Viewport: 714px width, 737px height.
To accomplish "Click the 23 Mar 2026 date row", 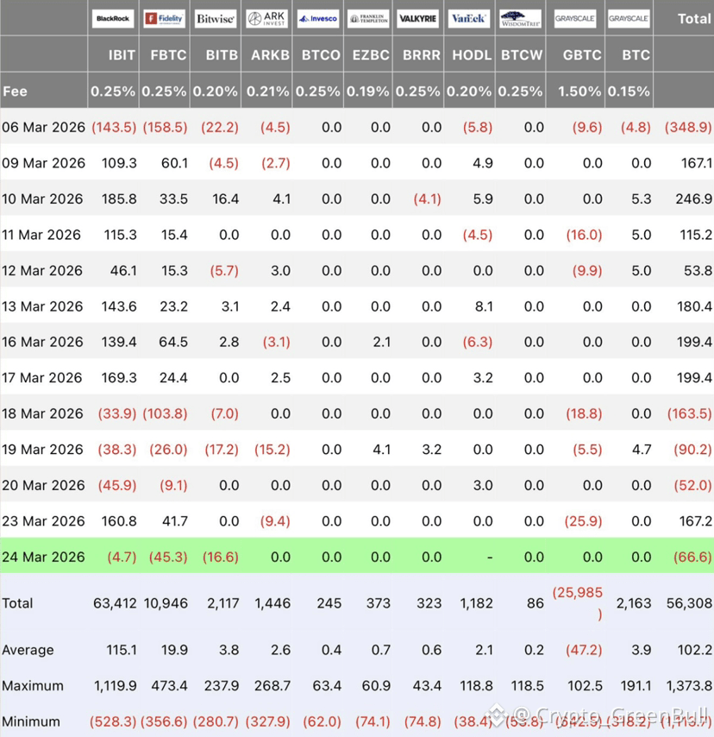I will coord(43,520).
